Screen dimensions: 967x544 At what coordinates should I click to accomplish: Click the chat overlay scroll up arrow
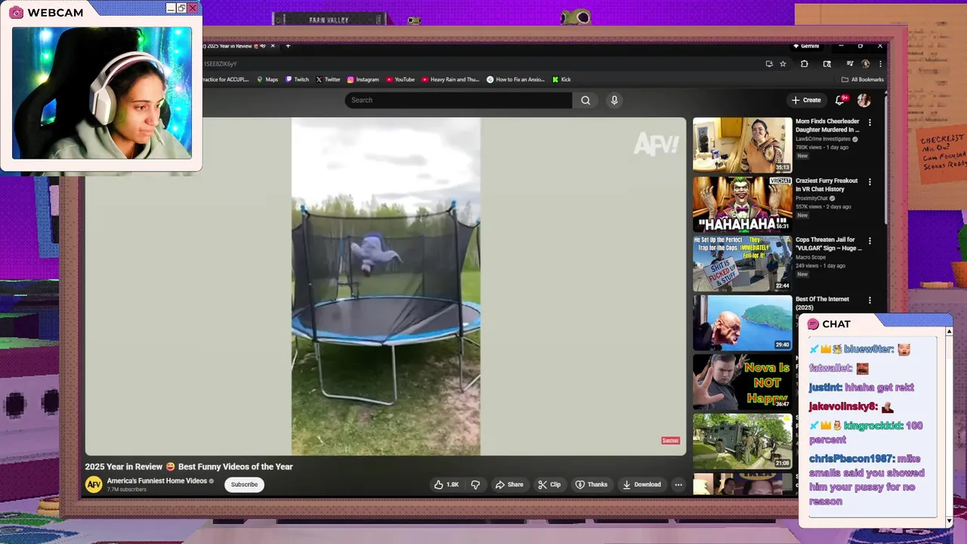[x=949, y=332]
